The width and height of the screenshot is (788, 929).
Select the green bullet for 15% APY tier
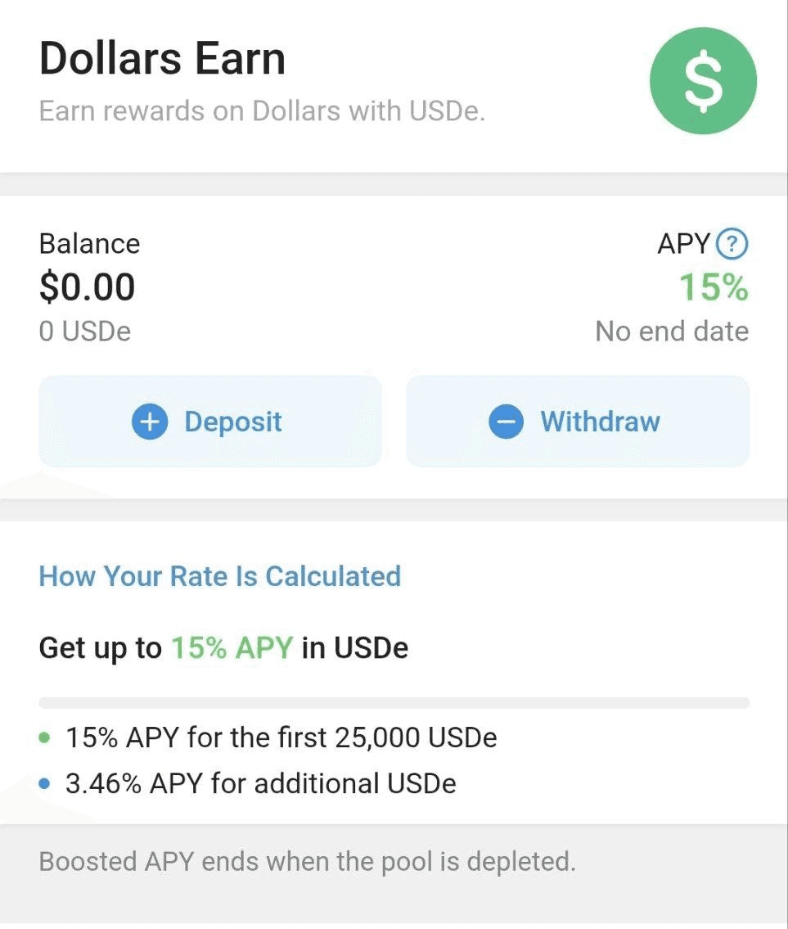(44, 737)
